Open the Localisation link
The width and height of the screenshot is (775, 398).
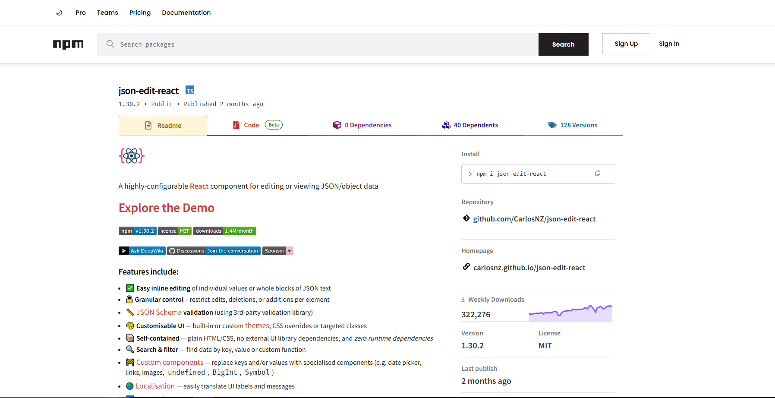155,386
